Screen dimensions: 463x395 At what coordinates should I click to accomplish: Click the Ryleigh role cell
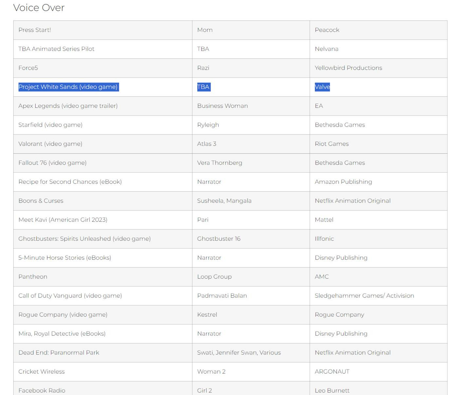[208, 125]
